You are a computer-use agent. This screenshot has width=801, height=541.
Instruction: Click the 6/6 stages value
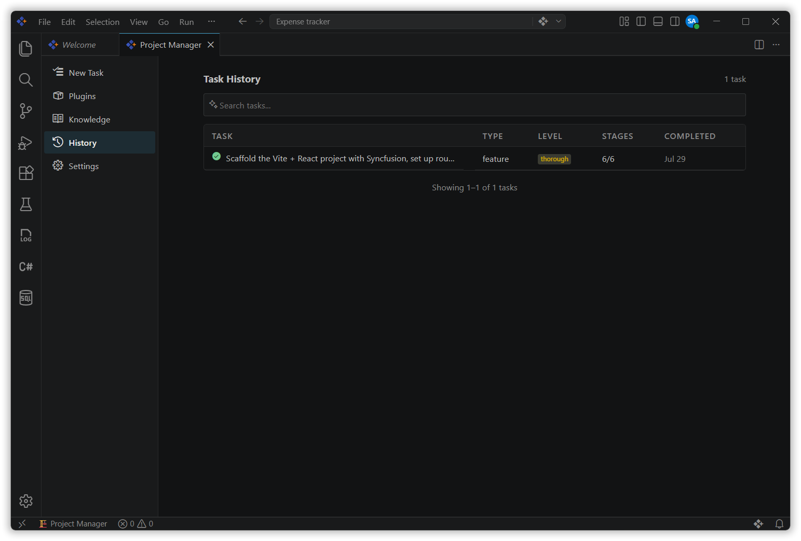608,159
